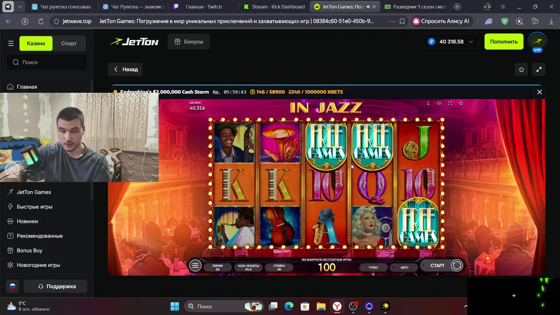Click the jetwave.top address bar

[77, 21]
